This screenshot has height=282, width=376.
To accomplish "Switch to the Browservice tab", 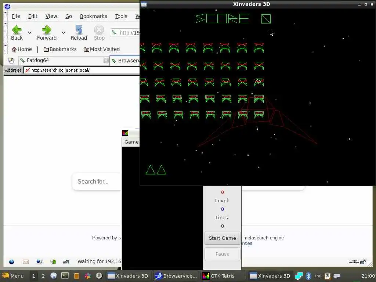I will 125,61.
